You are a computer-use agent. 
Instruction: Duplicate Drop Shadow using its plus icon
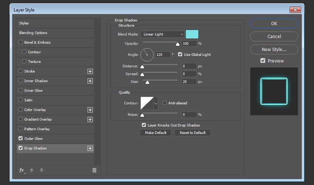90,148
